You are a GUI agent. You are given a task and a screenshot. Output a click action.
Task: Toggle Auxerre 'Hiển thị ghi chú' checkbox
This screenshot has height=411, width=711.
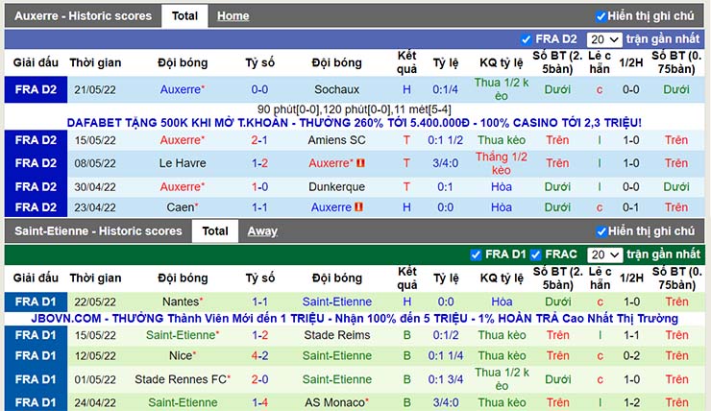pos(601,16)
